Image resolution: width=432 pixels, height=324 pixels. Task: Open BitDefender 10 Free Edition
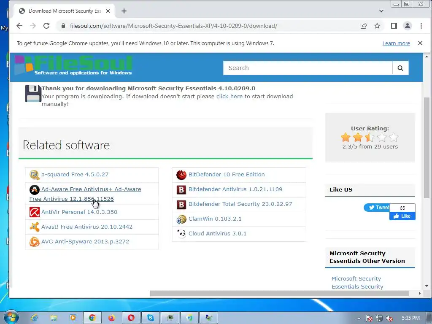[x=227, y=174]
